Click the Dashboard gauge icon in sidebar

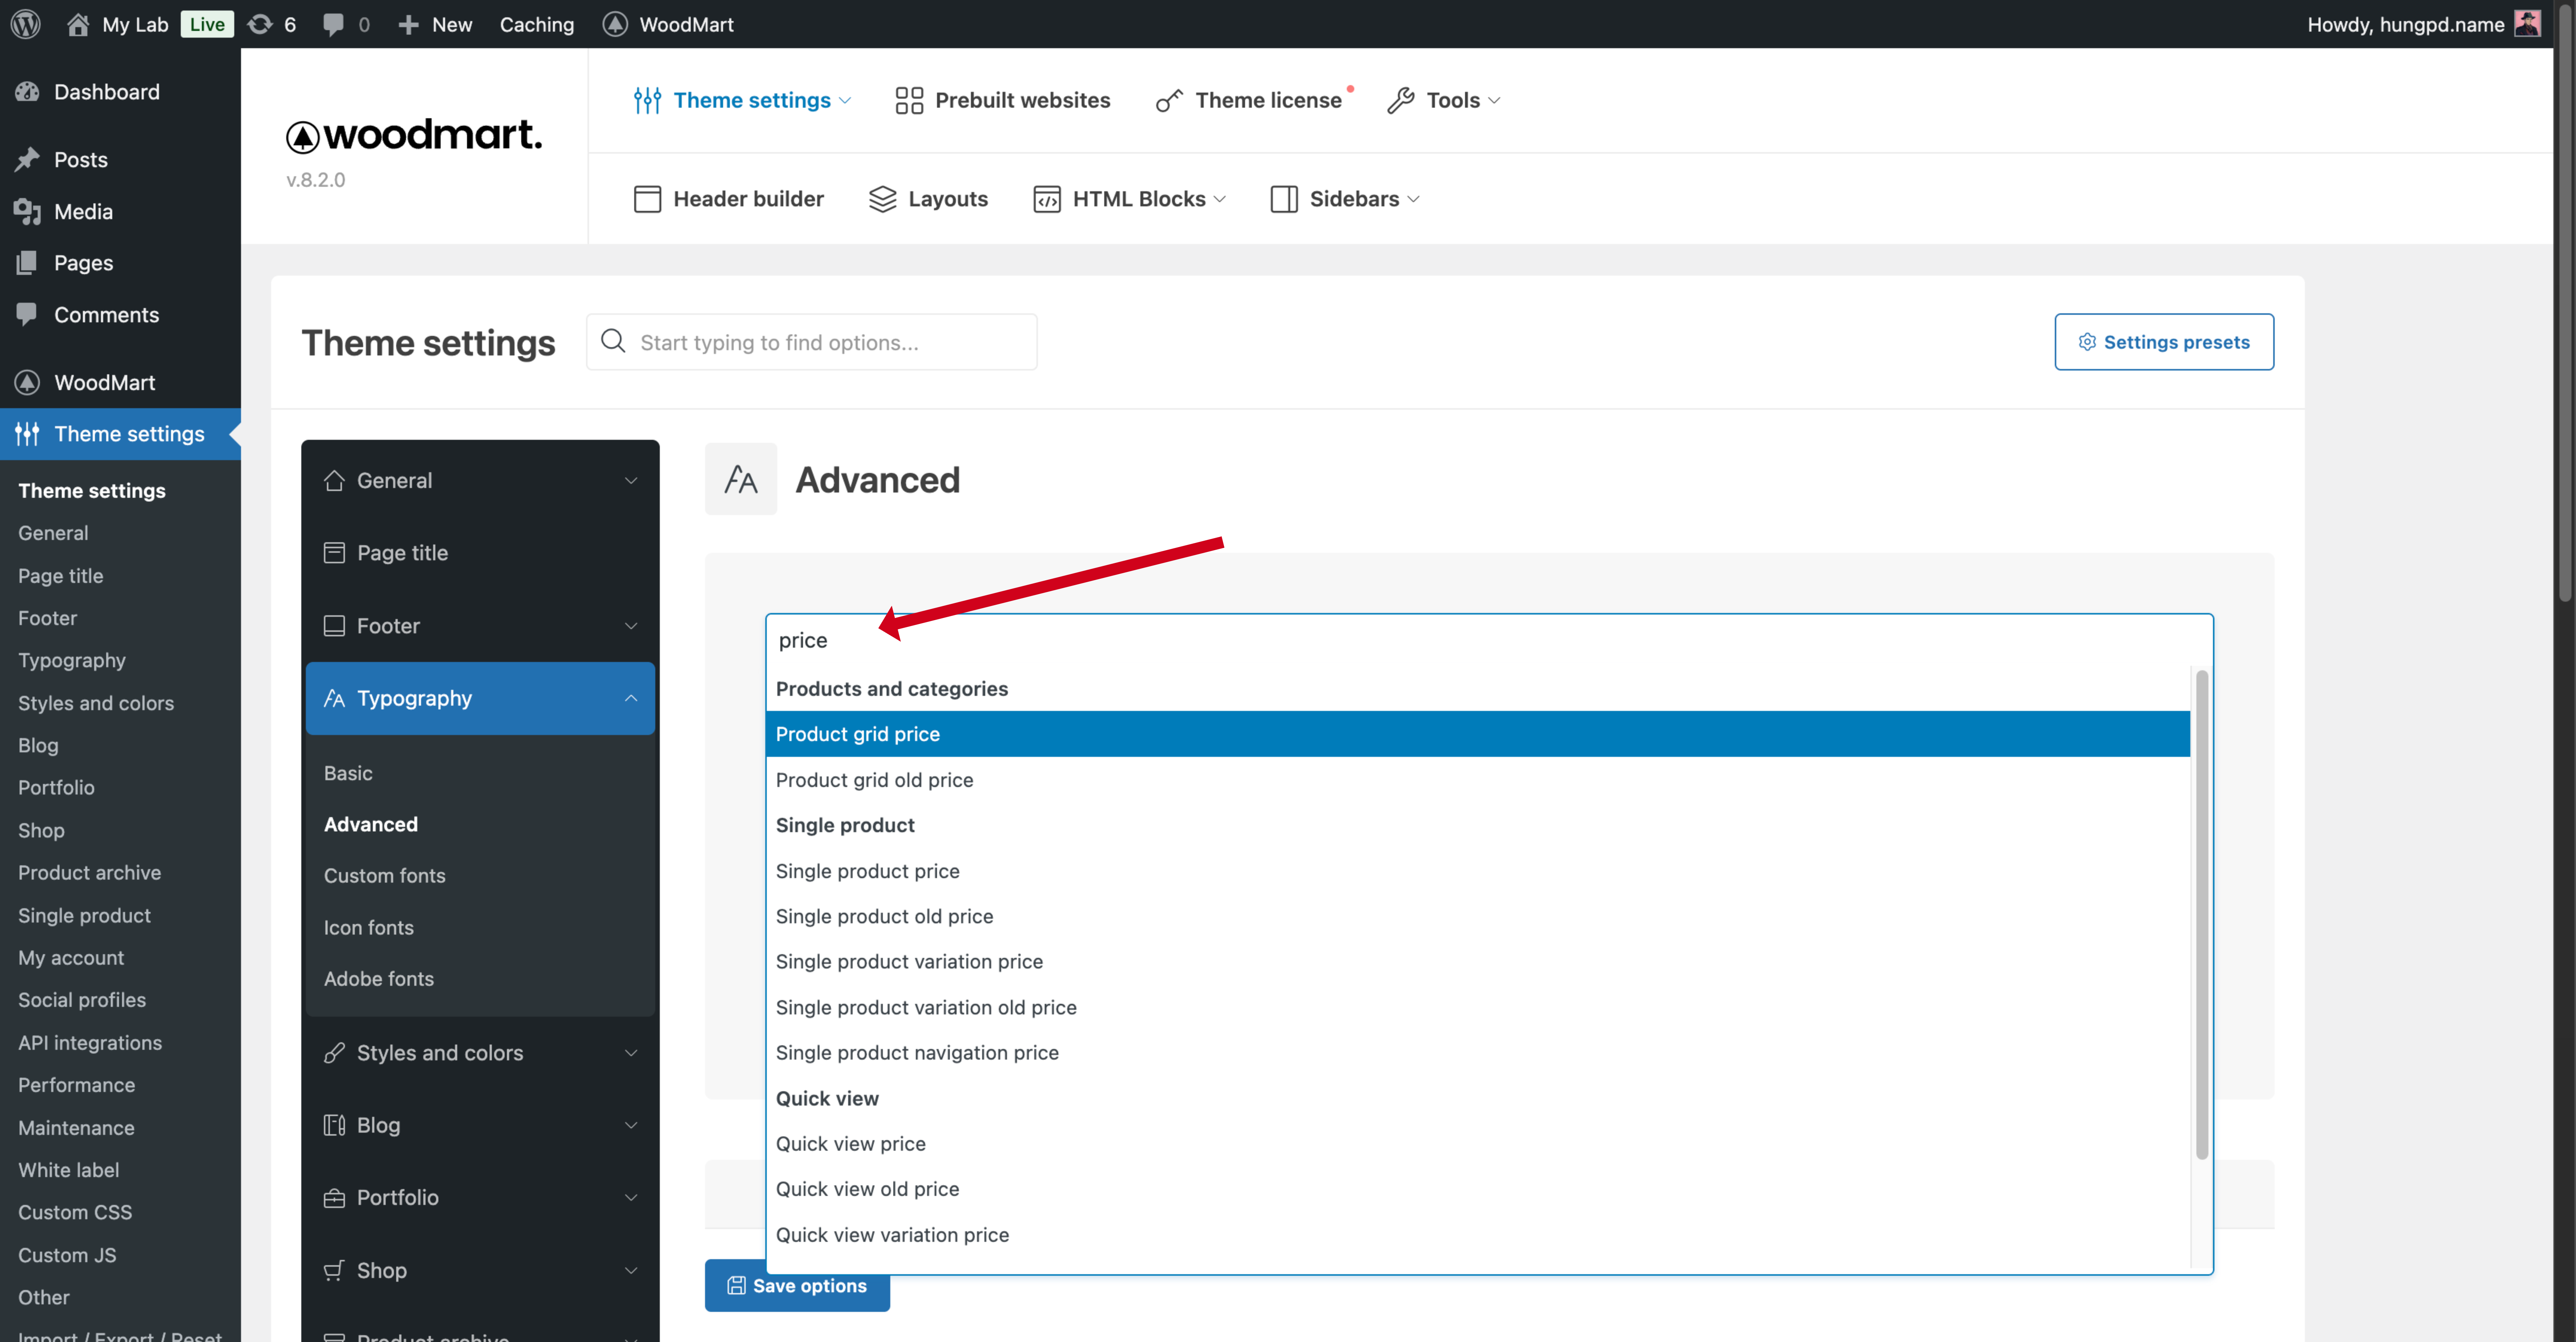pyautogui.click(x=27, y=92)
